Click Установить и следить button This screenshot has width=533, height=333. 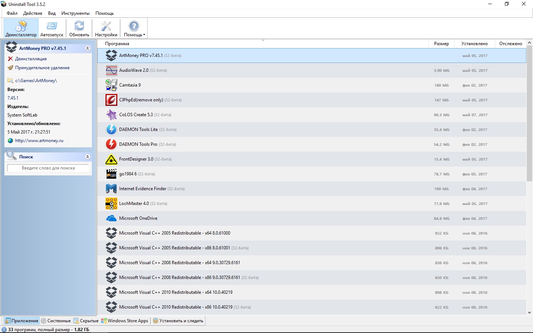pyautogui.click(x=178, y=321)
